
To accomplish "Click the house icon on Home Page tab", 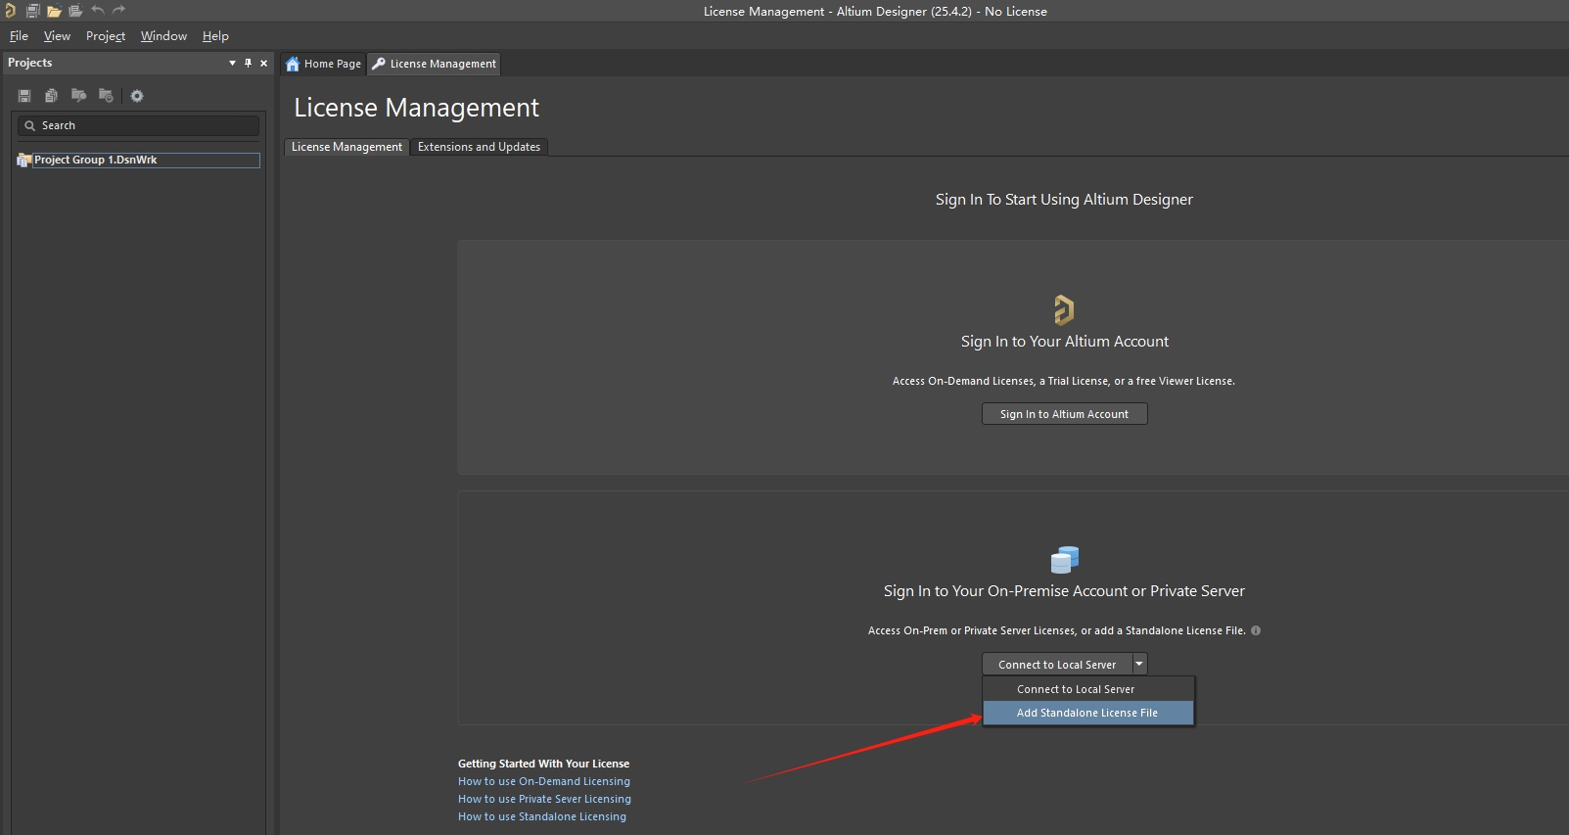I will 293,64.
